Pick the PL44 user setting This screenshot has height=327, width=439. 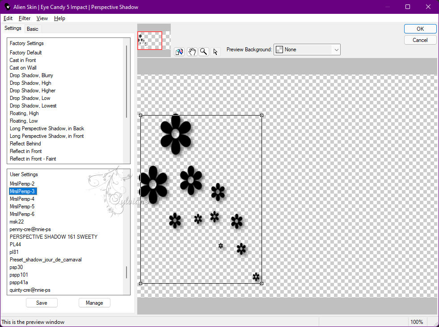[x=15, y=244]
